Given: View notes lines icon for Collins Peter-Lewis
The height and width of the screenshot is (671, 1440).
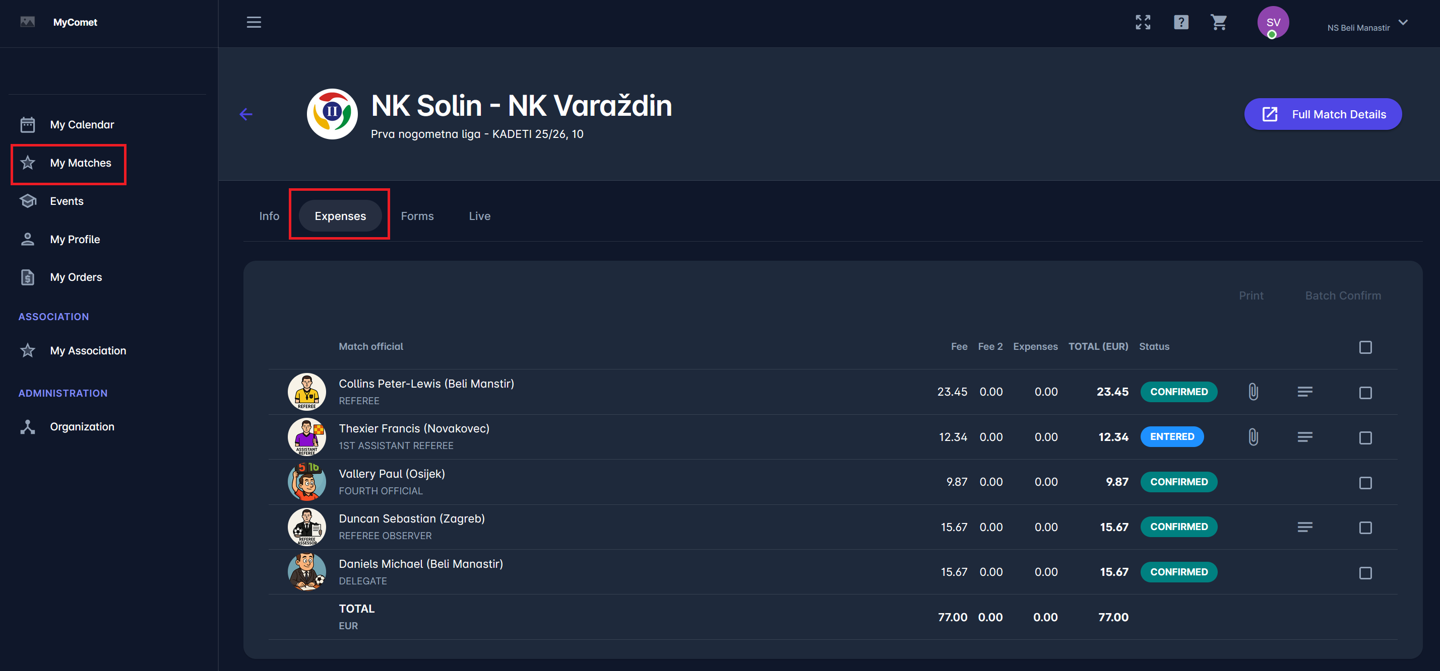Looking at the screenshot, I should click(x=1305, y=392).
